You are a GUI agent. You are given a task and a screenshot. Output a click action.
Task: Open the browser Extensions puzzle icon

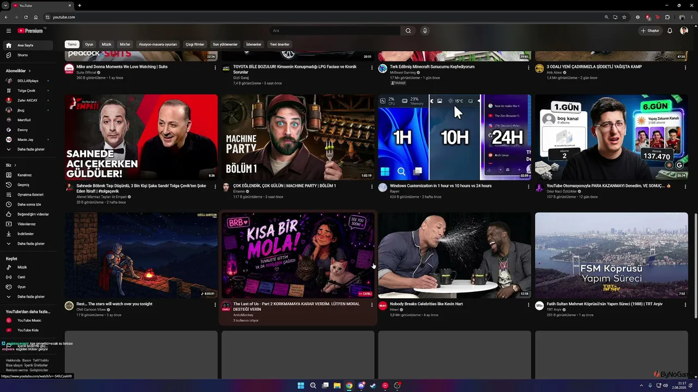pos(667,17)
